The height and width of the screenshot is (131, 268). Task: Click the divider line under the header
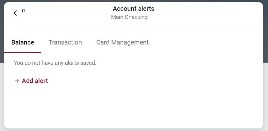137,23
